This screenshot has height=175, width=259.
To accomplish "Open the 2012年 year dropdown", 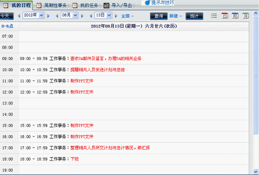I will click(34, 15).
